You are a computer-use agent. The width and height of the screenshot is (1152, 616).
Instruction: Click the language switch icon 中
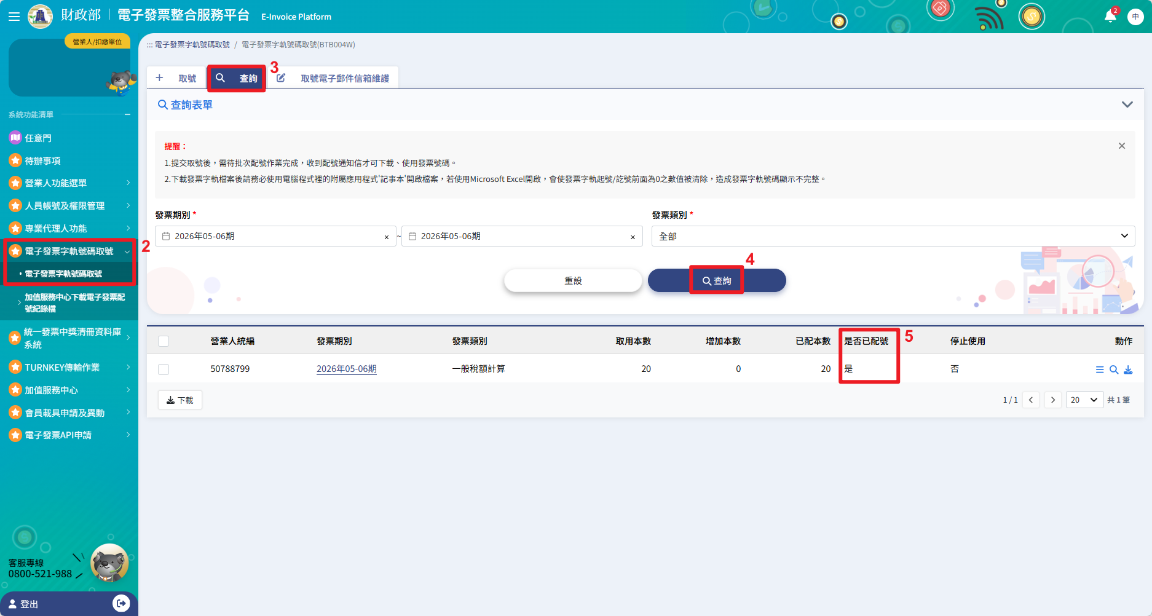coord(1135,17)
